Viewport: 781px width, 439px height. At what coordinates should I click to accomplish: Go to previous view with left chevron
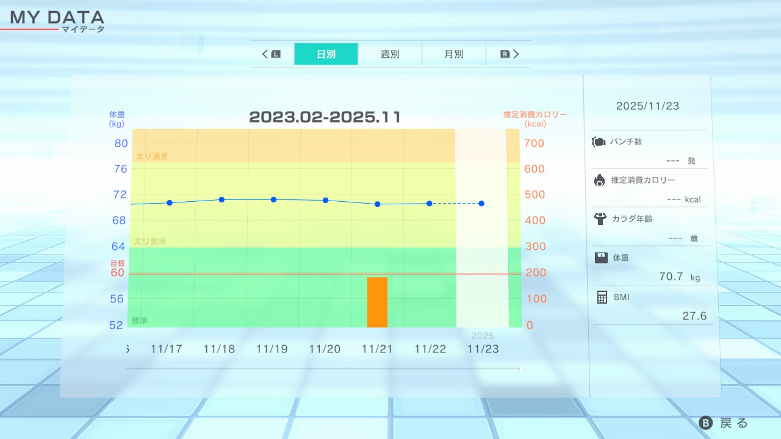(x=265, y=54)
